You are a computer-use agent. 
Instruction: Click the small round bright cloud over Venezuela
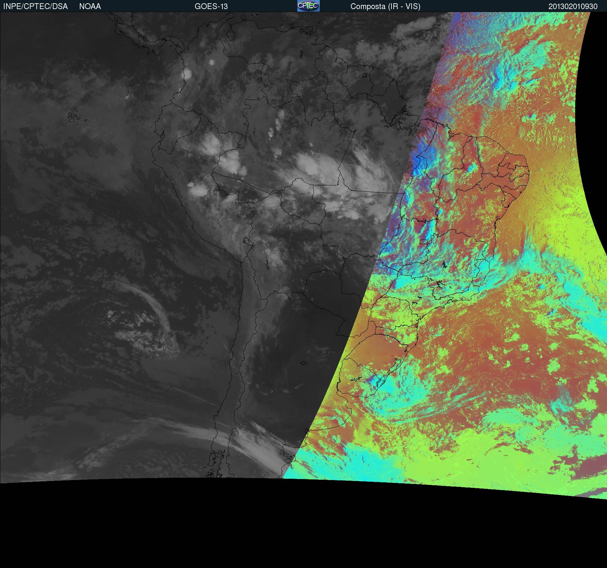(212, 62)
